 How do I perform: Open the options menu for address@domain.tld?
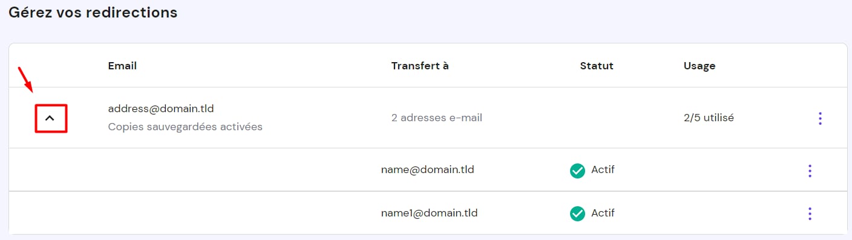(x=820, y=118)
